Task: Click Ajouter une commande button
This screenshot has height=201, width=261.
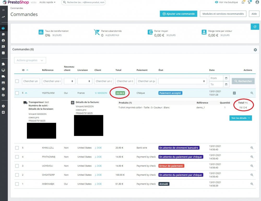Action: point(179,14)
